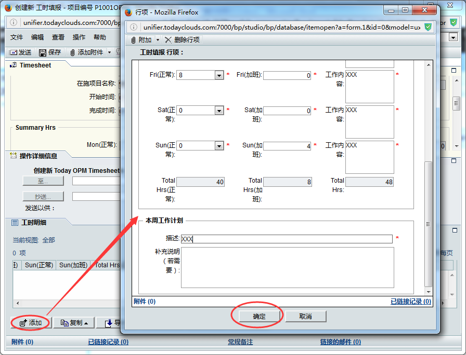Click the 附加 attach paperclip icon in dialog
Screen dimensions: 466x355
point(134,40)
